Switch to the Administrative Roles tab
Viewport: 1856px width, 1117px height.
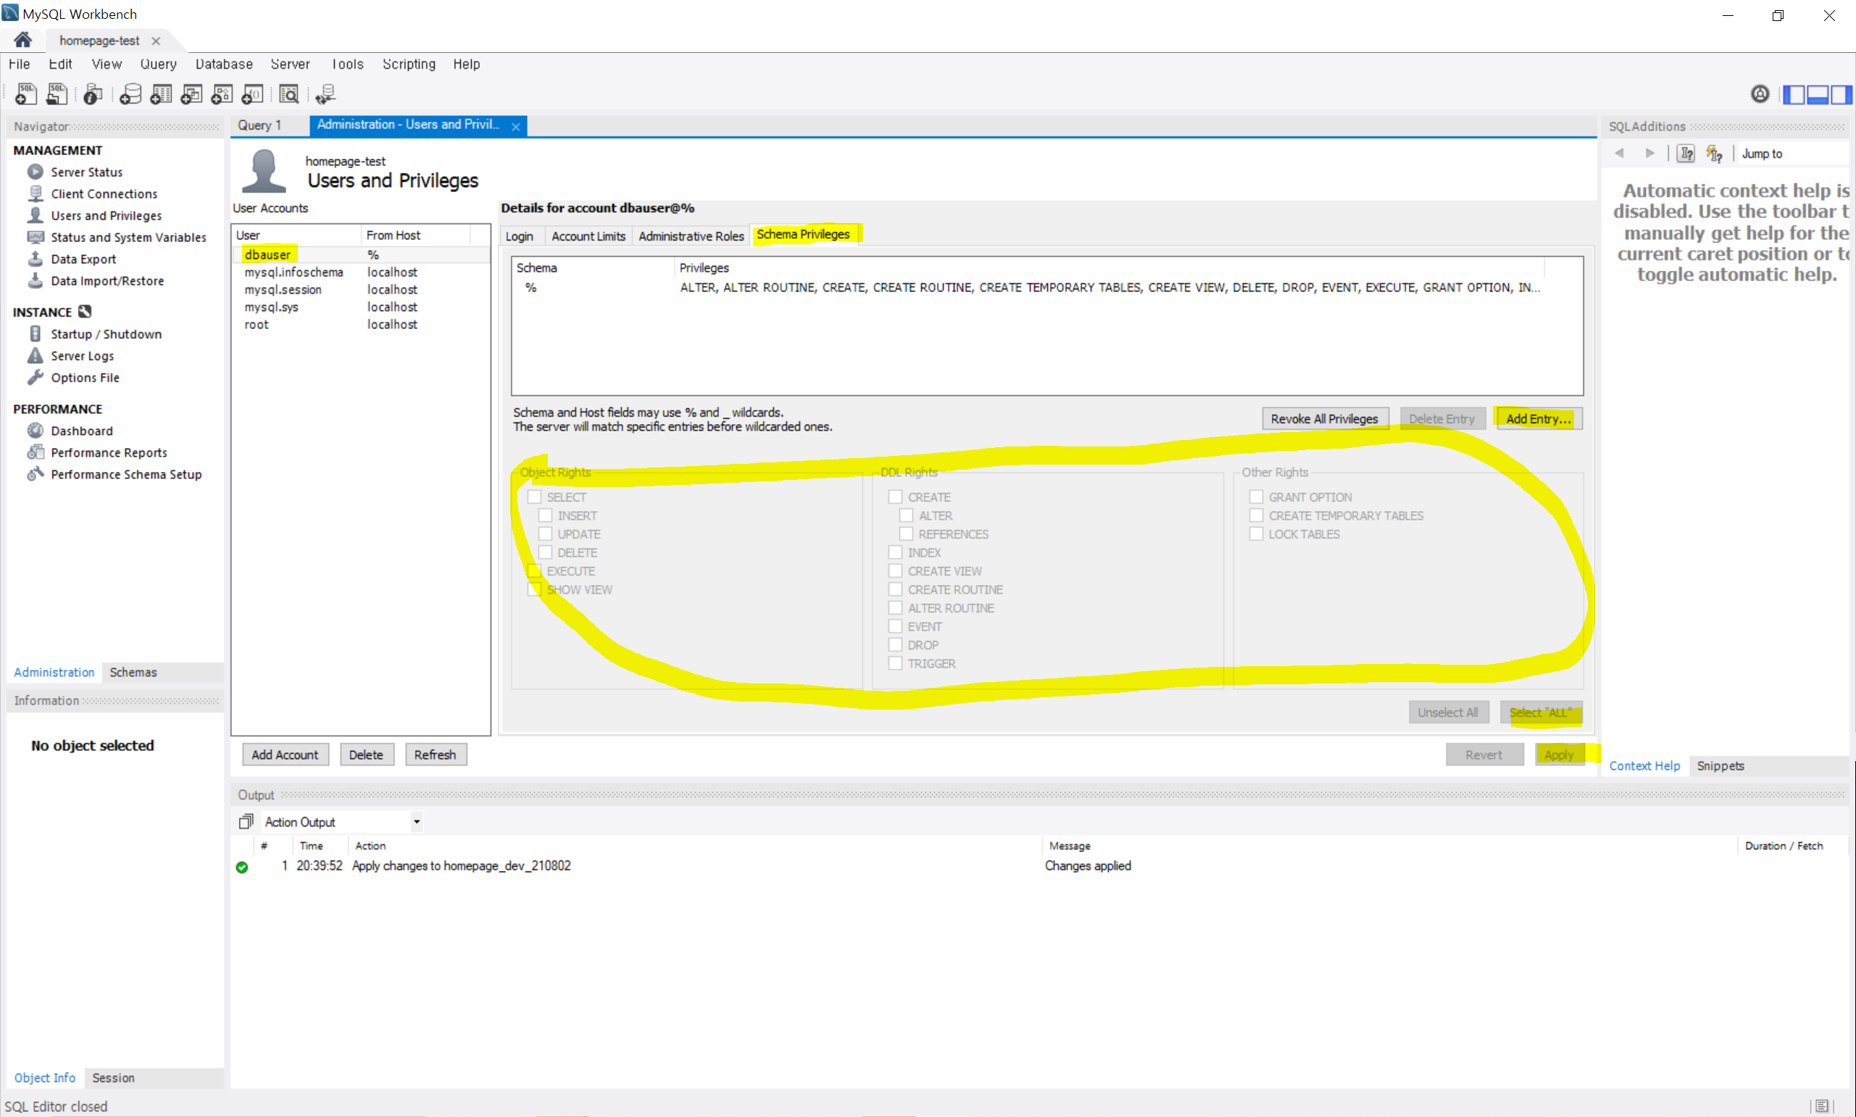(691, 236)
